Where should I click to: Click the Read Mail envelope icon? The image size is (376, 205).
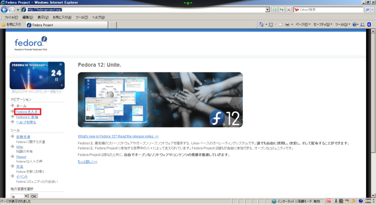coord(281,24)
